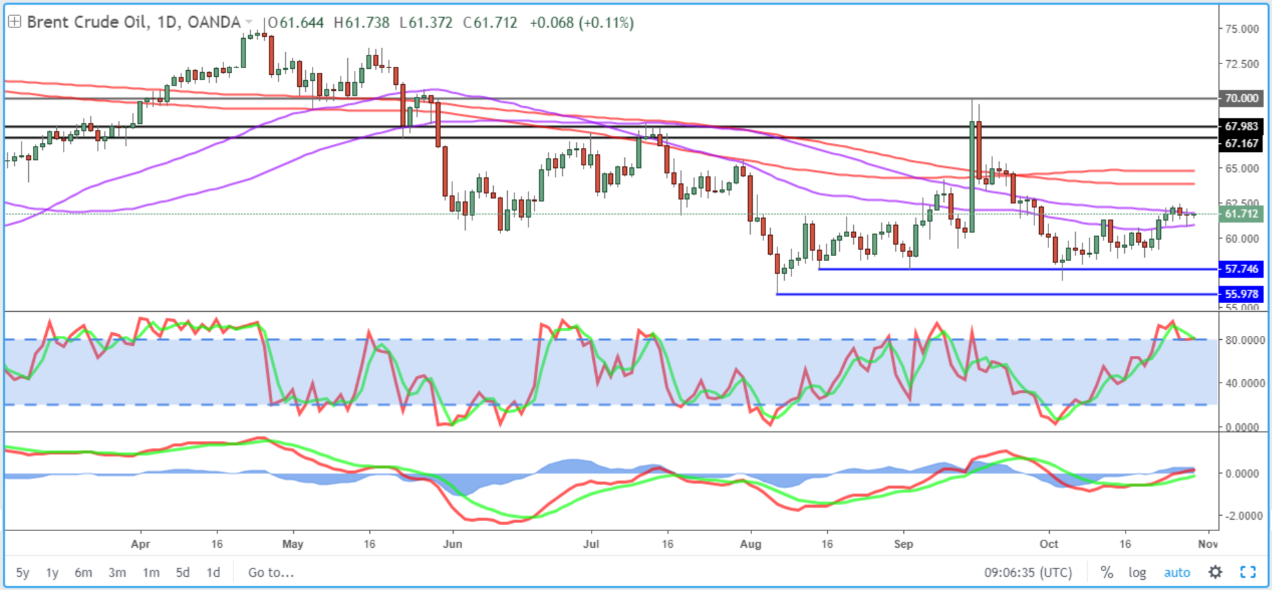The width and height of the screenshot is (1272, 590).
Task: Click the 60.000 price scale label
Action: point(1242,238)
